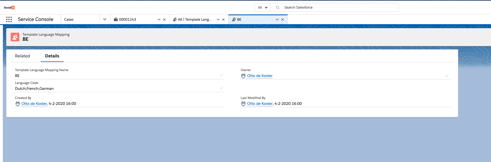Screen dimensions: 491x162
Task: Open the BE tab actions chevron
Action: [x=277, y=20]
